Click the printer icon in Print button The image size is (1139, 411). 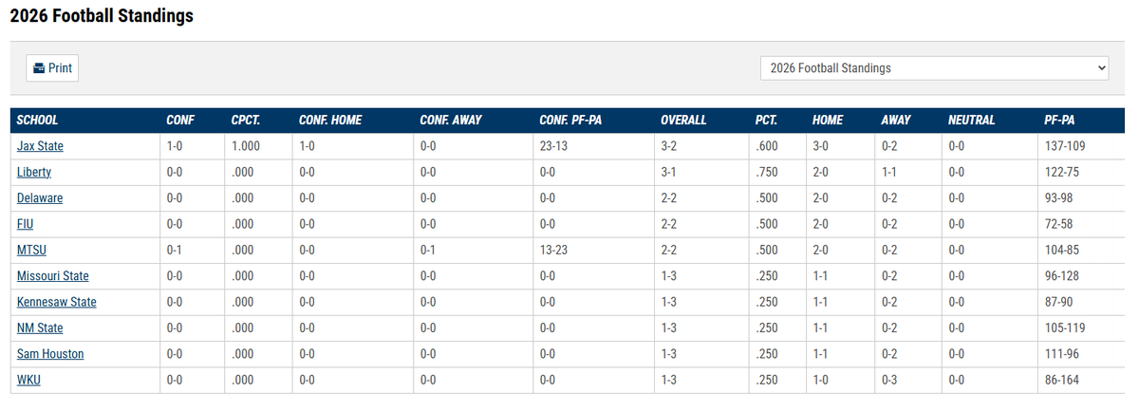coord(39,68)
